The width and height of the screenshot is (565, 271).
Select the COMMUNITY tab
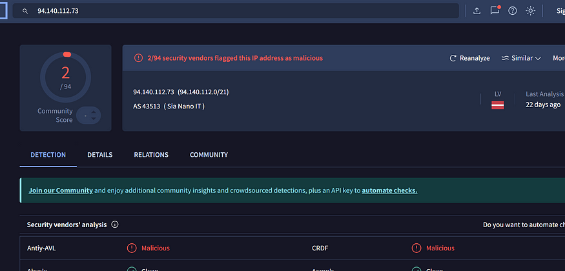point(209,155)
